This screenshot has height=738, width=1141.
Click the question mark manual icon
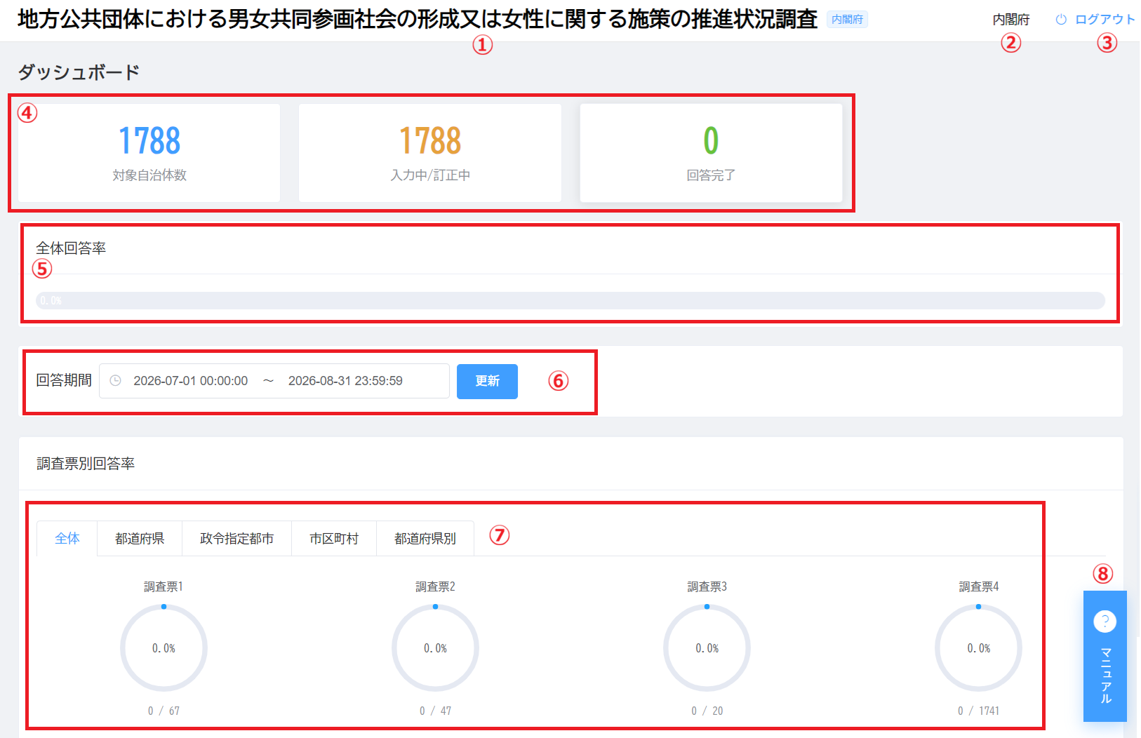click(x=1105, y=621)
